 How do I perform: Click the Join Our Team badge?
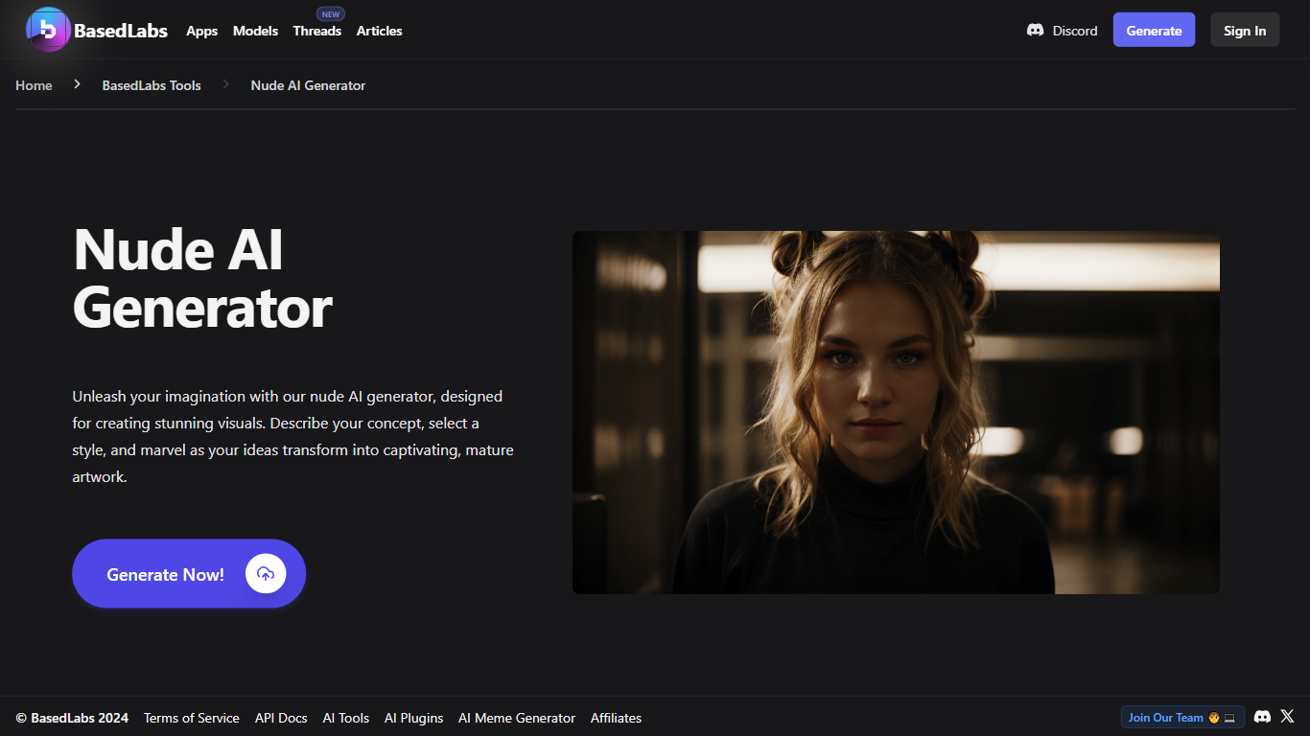pos(1182,717)
